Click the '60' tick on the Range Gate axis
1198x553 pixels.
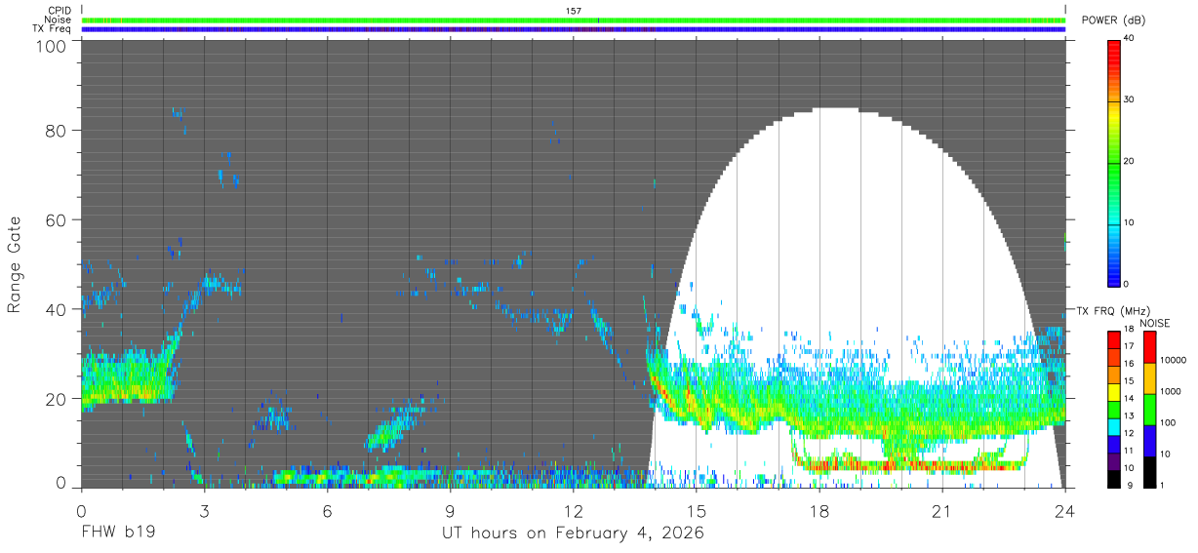coord(55,219)
